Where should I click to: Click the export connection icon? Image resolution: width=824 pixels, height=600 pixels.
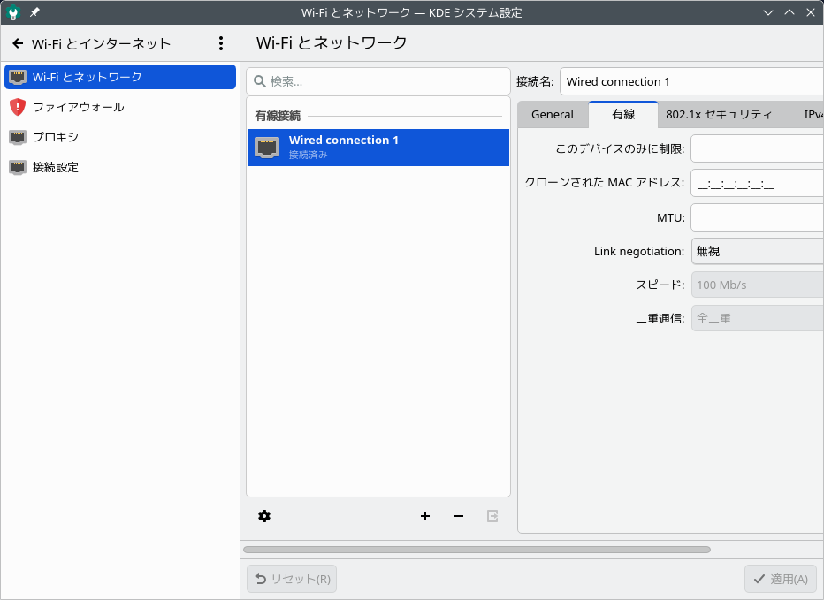492,516
